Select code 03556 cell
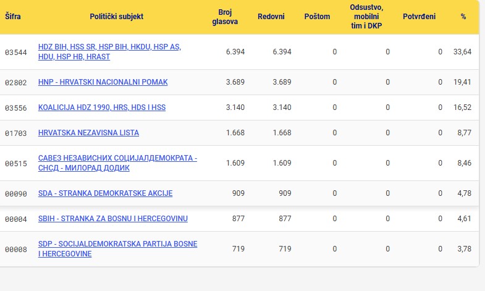The image size is (485, 291). point(16,108)
